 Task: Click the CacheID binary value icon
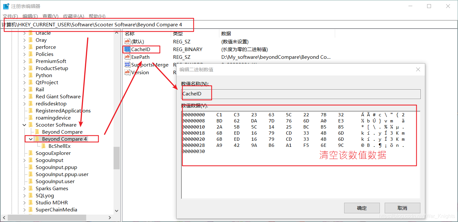[x=127, y=49]
